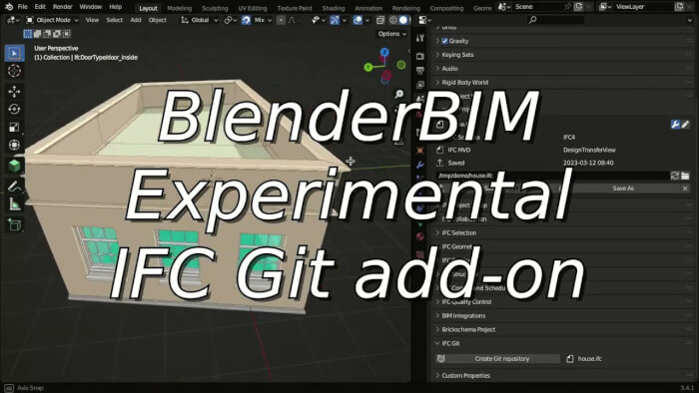This screenshot has height=393, width=699.
Task: Toggle the Gravity checkbox
Action: click(444, 41)
